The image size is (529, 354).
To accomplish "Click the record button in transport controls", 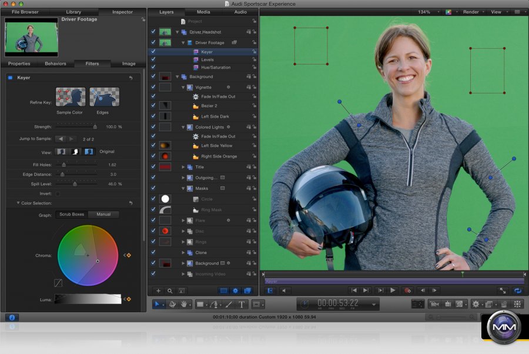I will point(407,290).
